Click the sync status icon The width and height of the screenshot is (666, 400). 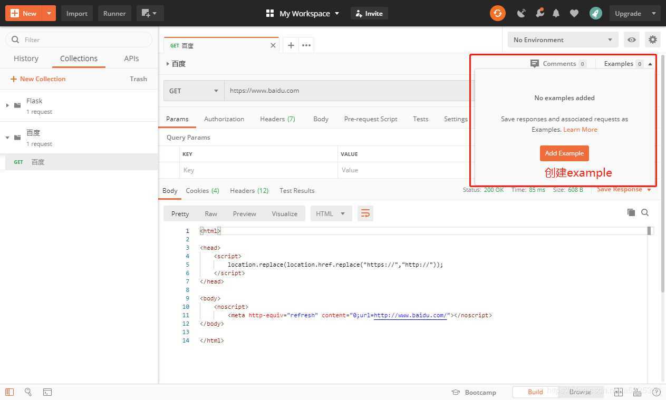pyautogui.click(x=497, y=13)
